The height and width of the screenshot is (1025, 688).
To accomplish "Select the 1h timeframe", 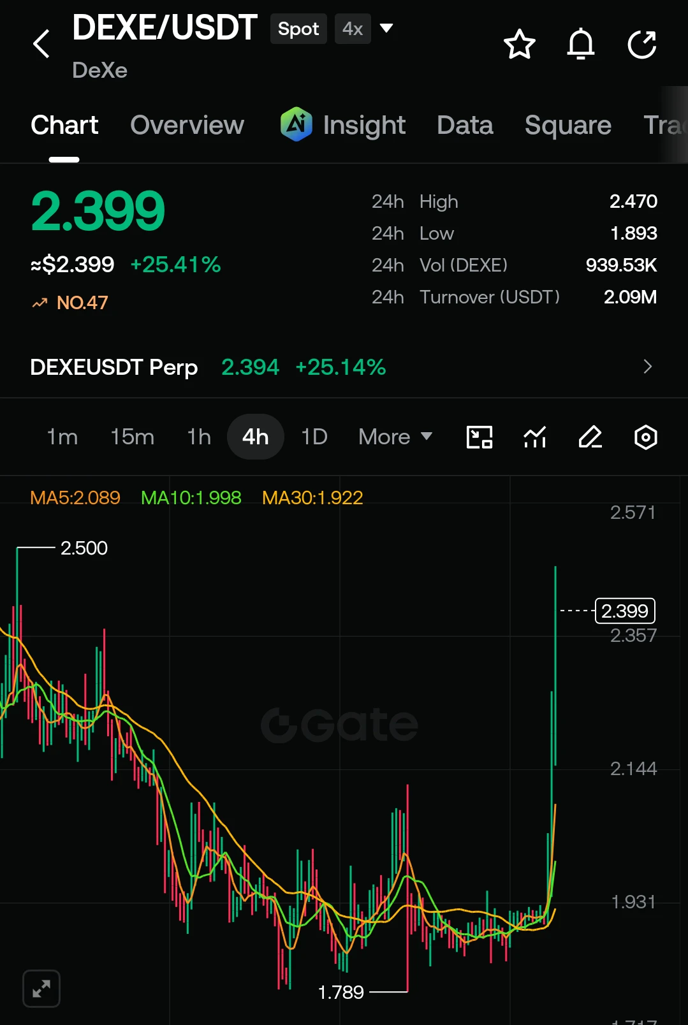I will click(x=199, y=437).
